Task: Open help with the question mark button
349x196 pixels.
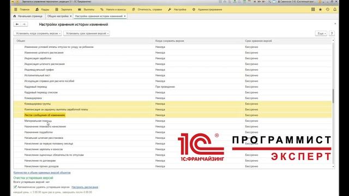Action: (x=332, y=33)
